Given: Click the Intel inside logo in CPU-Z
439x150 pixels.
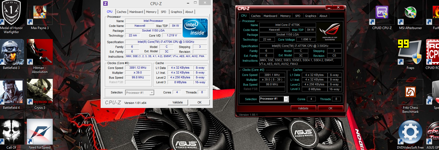Looking at the screenshot, I should (x=195, y=28).
